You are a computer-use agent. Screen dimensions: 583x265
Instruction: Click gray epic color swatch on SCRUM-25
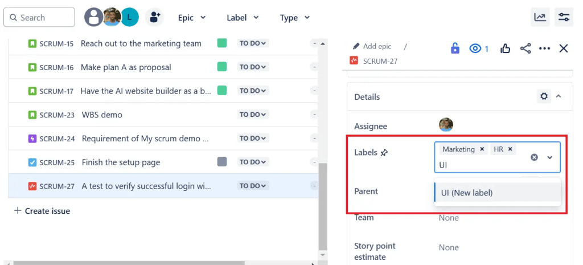point(222,161)
